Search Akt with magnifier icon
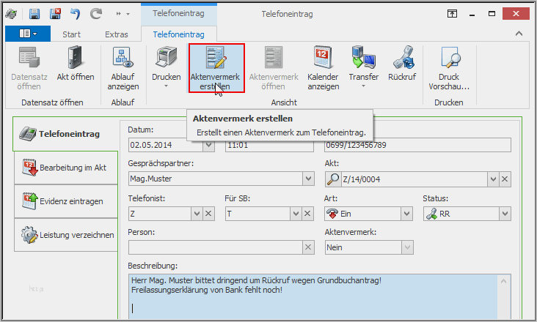 pyautogui.click(x=333, y=179)
